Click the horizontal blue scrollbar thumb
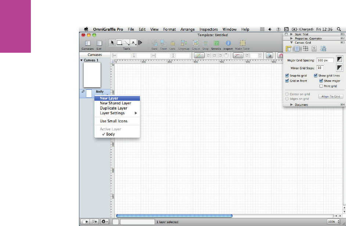The height and width of the screenshot is (226, 346). [x=174, y=216]
